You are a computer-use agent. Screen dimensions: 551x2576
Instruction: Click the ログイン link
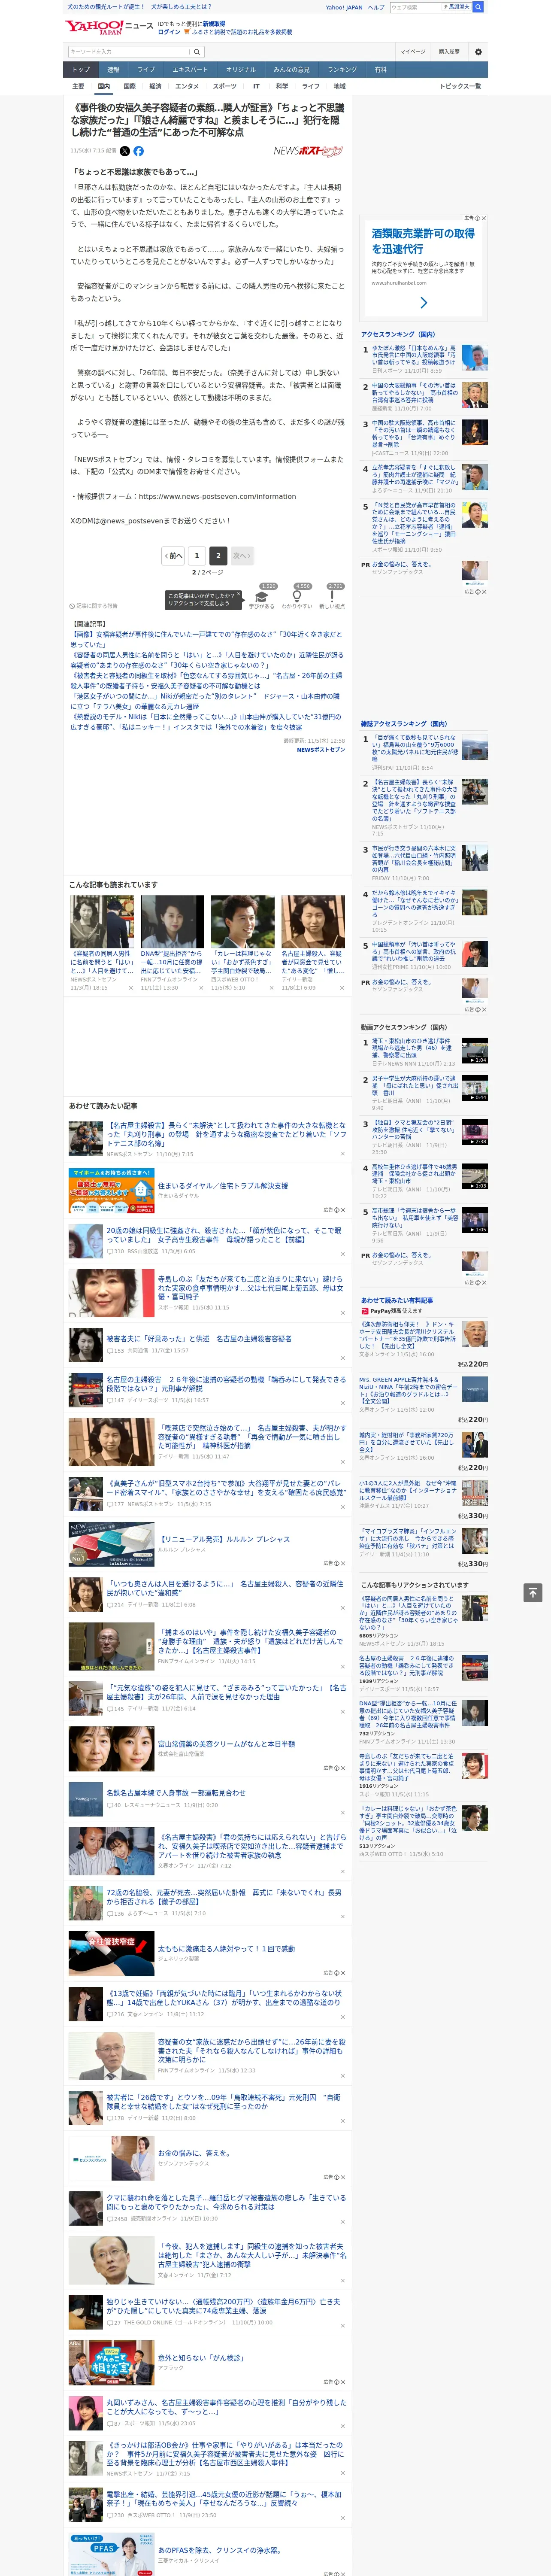[169, 32]
